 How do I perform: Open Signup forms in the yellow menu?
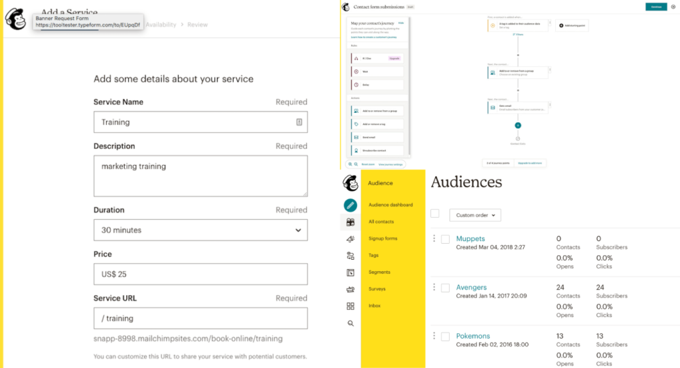(383, 238)
